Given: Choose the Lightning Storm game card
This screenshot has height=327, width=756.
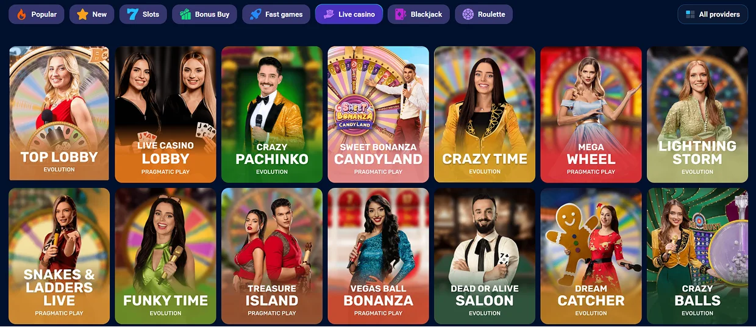Looking at the screenshot, I should (697, 115).
